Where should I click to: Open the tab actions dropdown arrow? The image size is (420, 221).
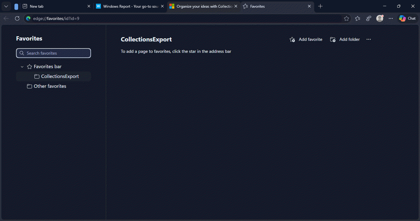(6, 6)
